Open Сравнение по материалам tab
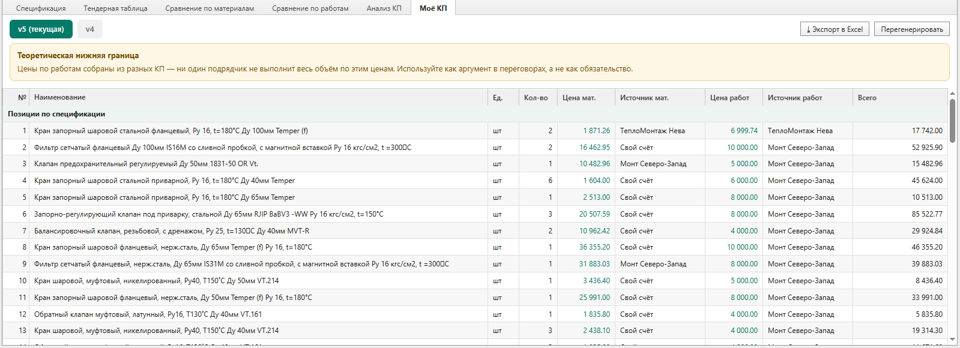Screen dimensions: 960x348 tap(210, 8)
